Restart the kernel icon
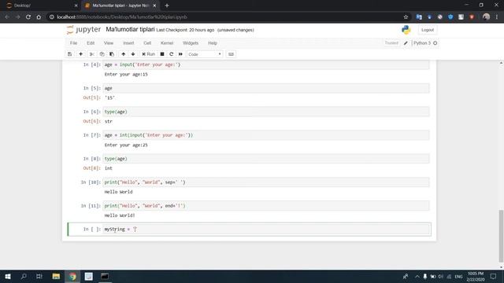 point(172,54)
